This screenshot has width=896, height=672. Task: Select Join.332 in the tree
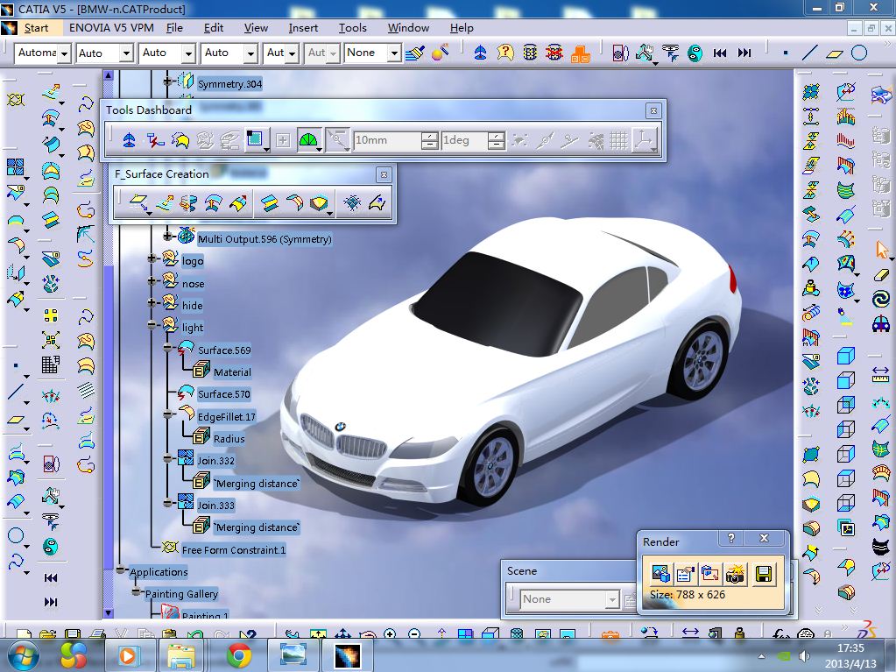[215, 461]
